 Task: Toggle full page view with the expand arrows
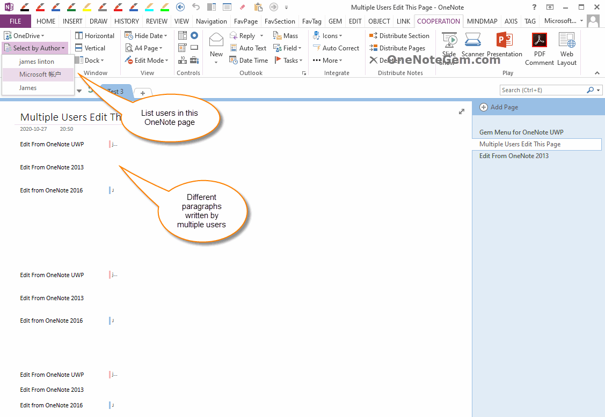pos(462,111)
